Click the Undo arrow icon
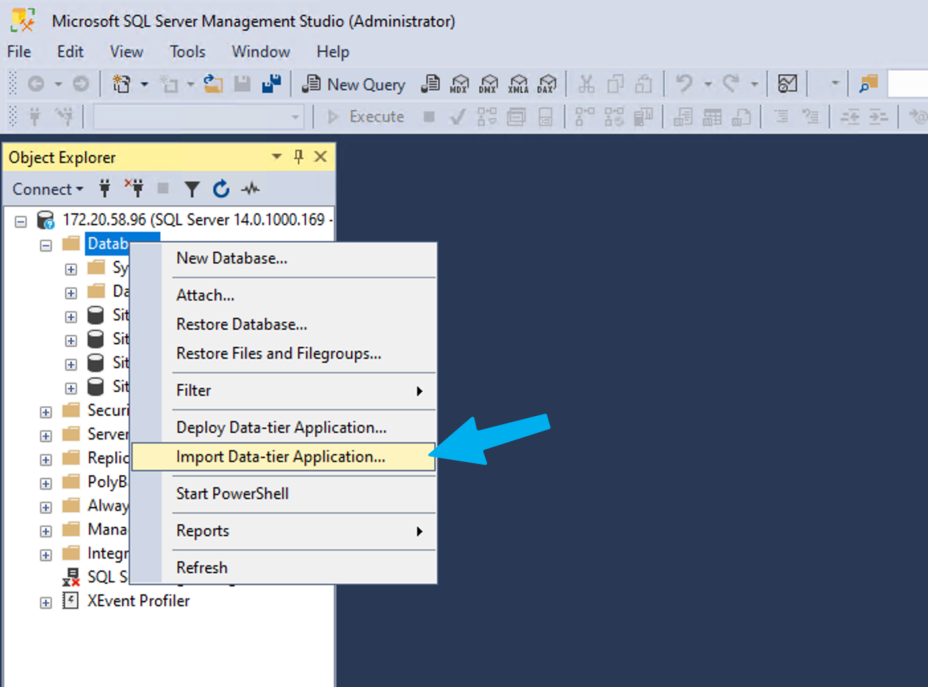 click(x=684, y=84)
